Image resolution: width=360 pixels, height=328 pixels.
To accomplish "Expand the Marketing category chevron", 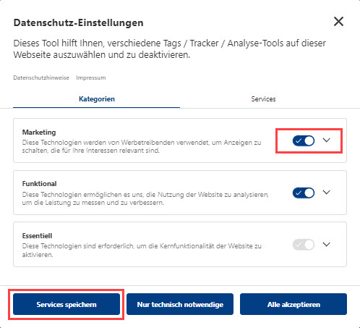I will click(x=327, y=140).
